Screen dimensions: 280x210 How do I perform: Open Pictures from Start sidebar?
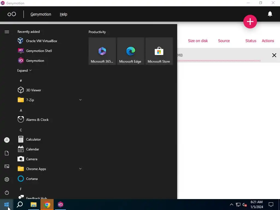tap(7, 166)
